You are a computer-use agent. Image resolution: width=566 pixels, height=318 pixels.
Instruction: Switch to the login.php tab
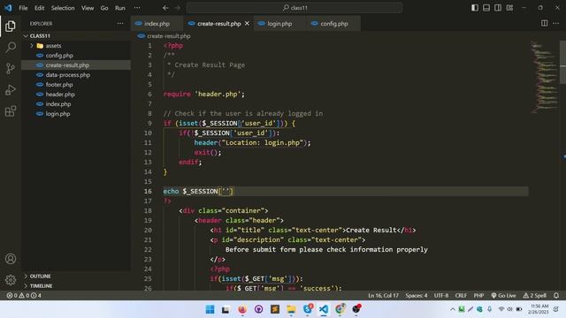(279, 24)
